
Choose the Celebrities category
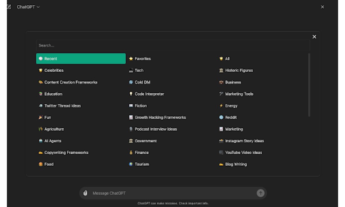click(81, 70)
